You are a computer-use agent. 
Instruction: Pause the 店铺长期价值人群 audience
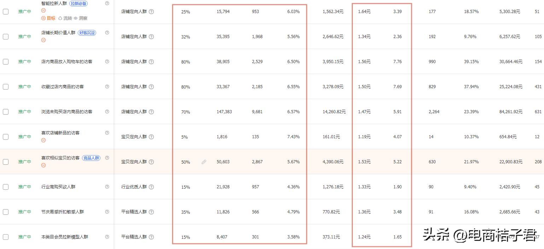[x=43, y=40]
